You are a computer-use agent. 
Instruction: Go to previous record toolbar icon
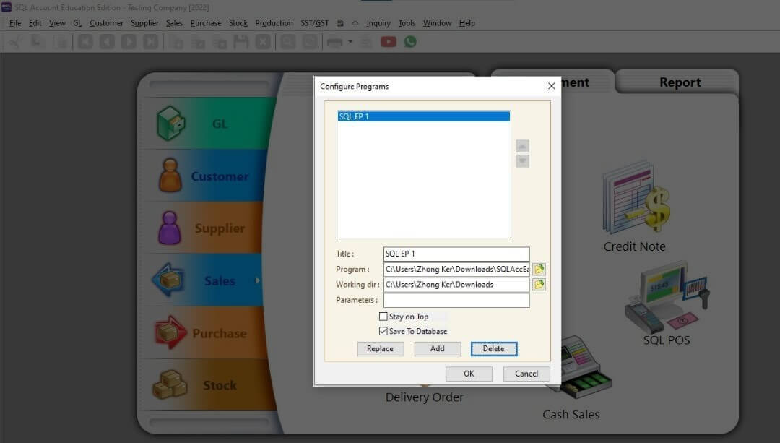click(x=107, y=42)
